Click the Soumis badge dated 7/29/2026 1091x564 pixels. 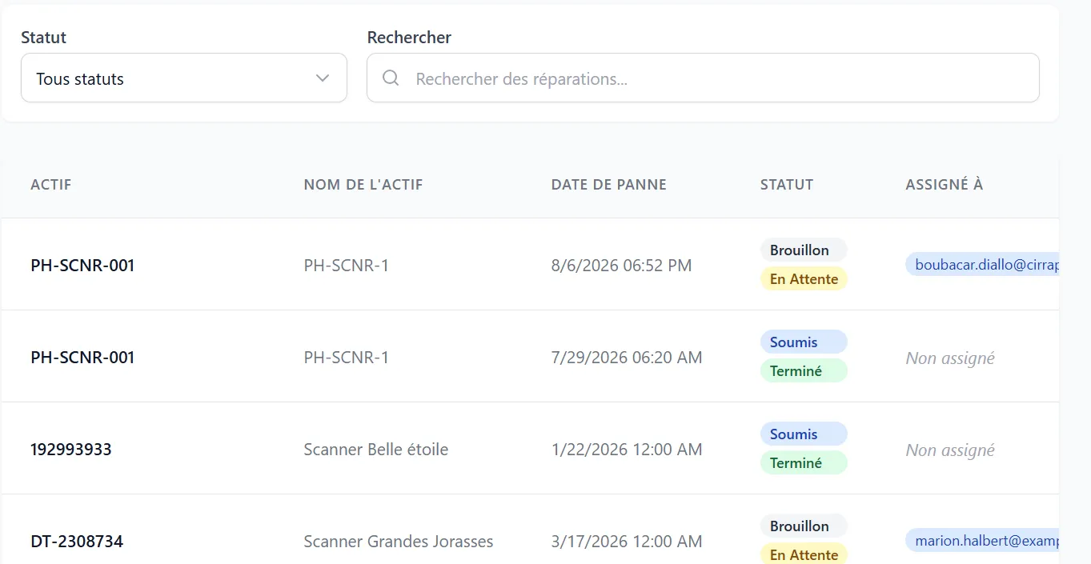click(804, 342)
